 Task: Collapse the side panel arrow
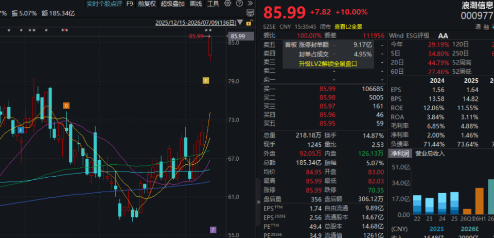click(258, 202)
